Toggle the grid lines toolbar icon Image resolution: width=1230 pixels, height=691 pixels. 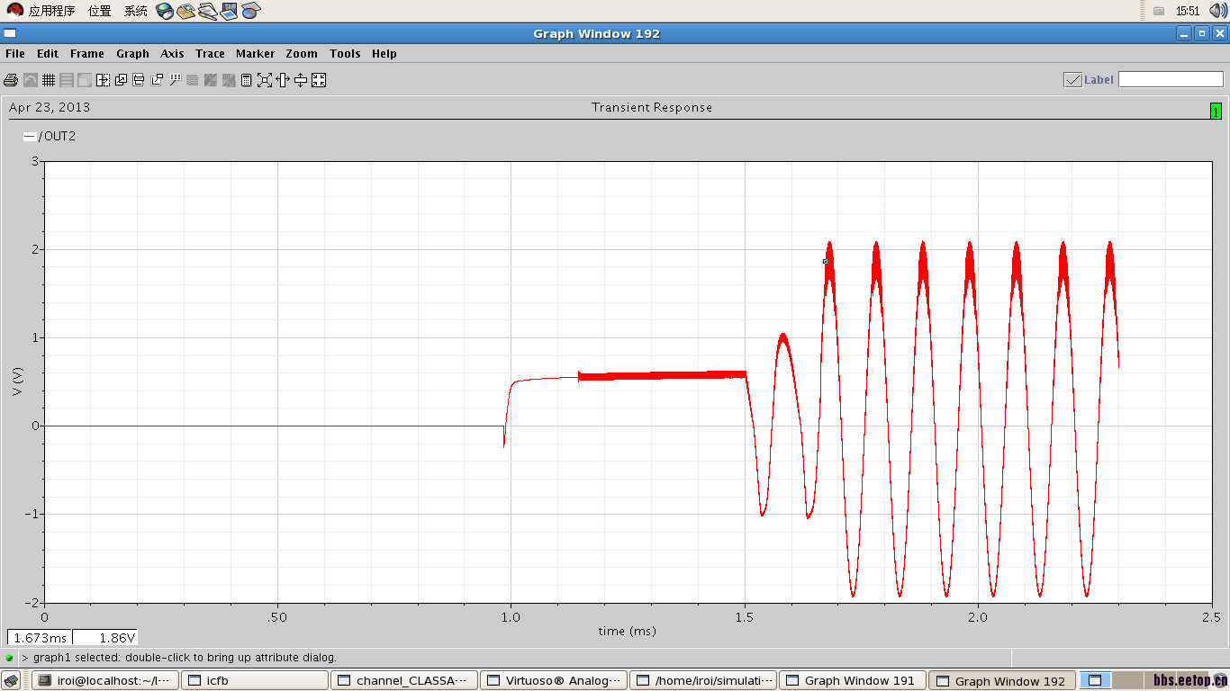click(x=49, y=80)
